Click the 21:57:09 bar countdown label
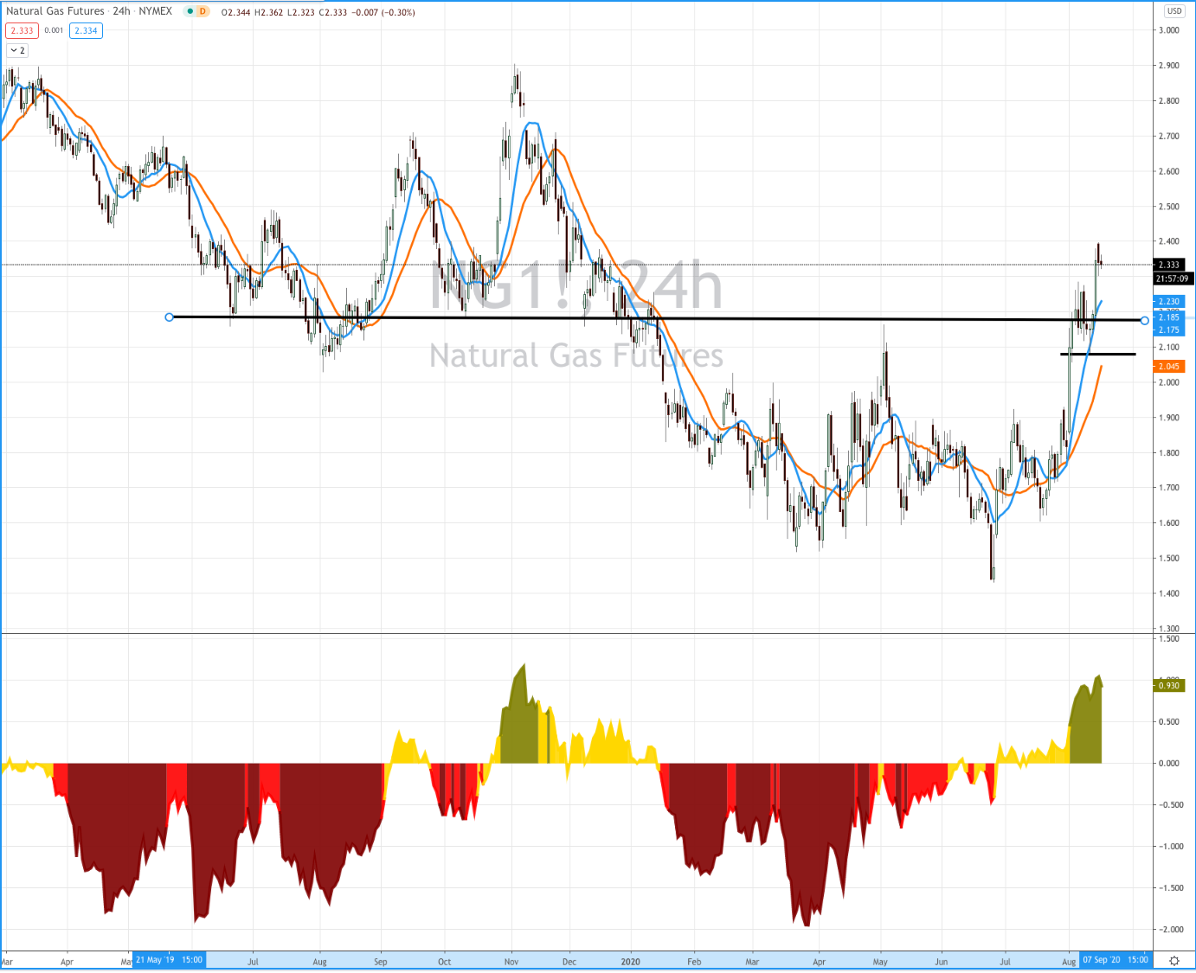 click(x=1173, y=278)
